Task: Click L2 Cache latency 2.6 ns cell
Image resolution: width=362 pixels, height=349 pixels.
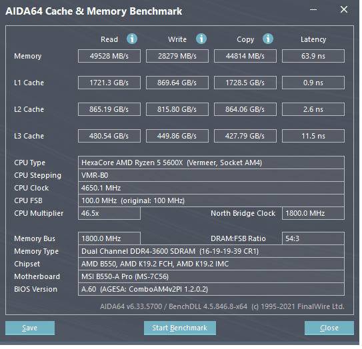Action: coord(313,109)
